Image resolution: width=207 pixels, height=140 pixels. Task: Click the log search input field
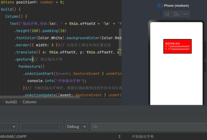pyautogui.click(x=149, y=126)
